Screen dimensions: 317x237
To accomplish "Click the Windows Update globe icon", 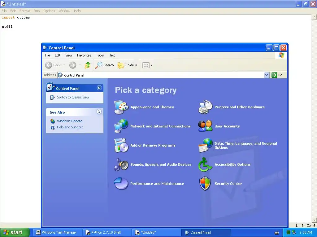I will coord(53,121).
